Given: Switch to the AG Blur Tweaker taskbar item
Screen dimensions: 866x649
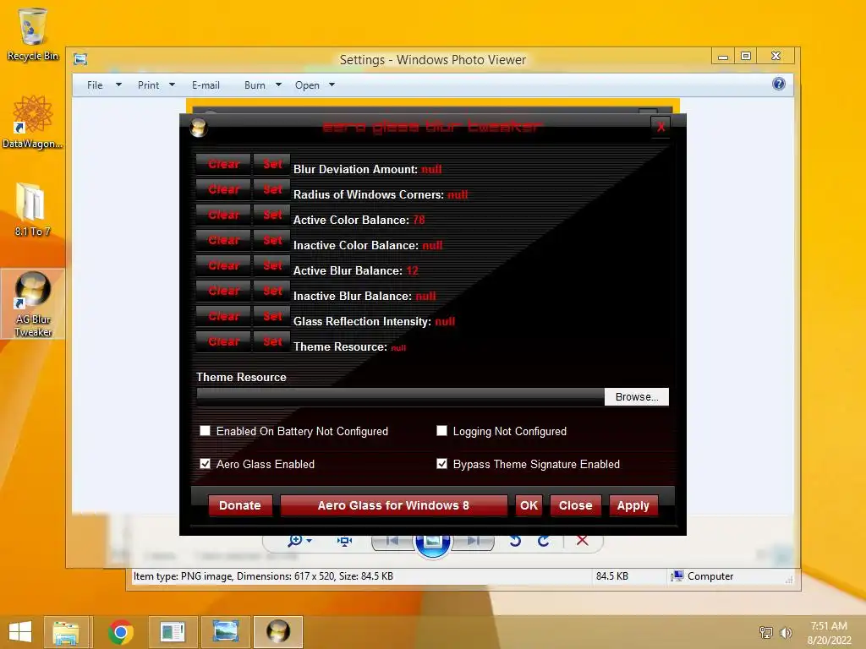Looking at the screenshot, I should click(x=277, y=632).
